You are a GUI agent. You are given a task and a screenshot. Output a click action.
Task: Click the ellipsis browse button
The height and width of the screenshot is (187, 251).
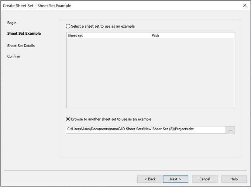[x=230, y=130]
